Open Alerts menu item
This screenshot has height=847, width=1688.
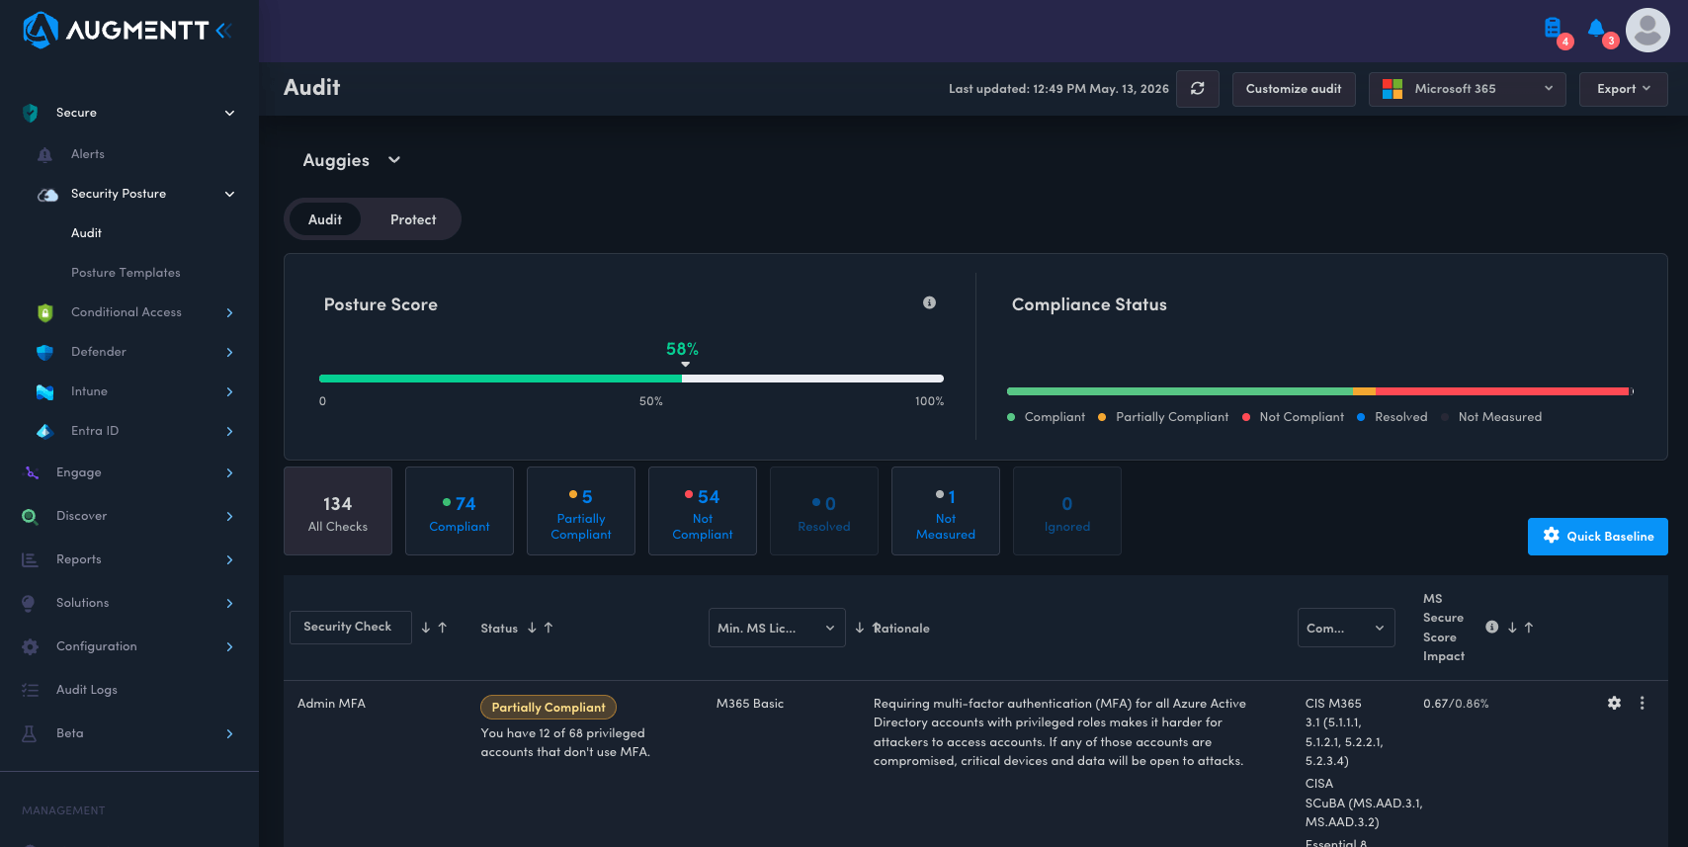point(87,154)
